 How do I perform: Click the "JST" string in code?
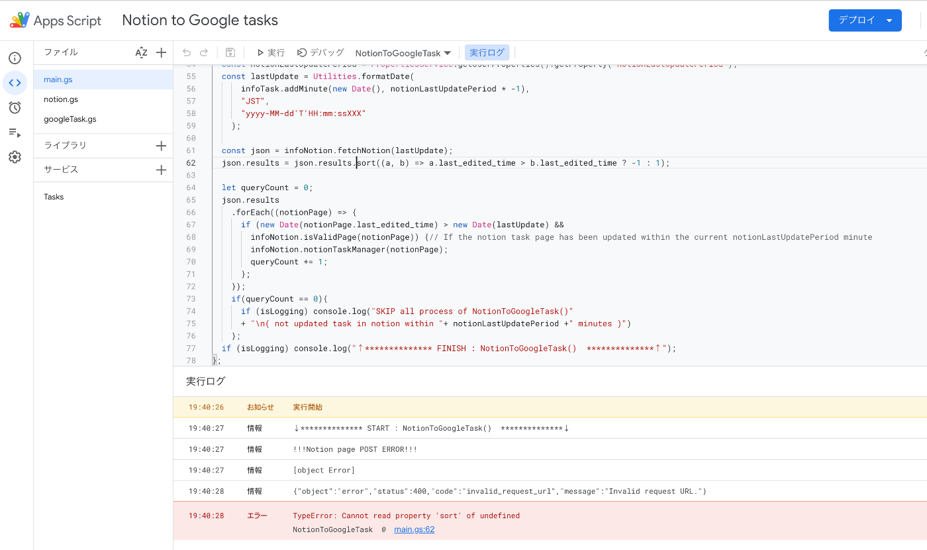point(253,101)
